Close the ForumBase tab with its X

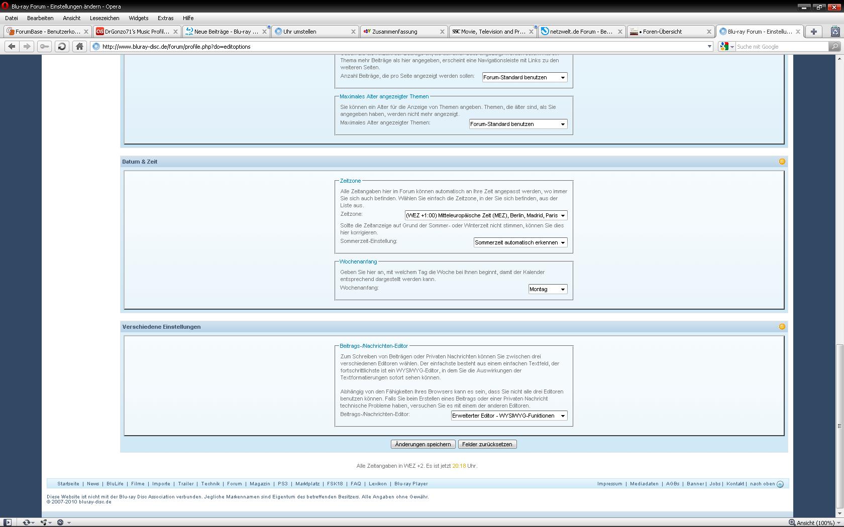click(x=86, y=31)
